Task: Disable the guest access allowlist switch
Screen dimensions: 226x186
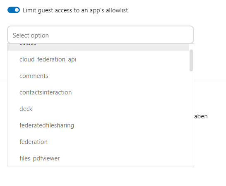Action: pos(14,10)
